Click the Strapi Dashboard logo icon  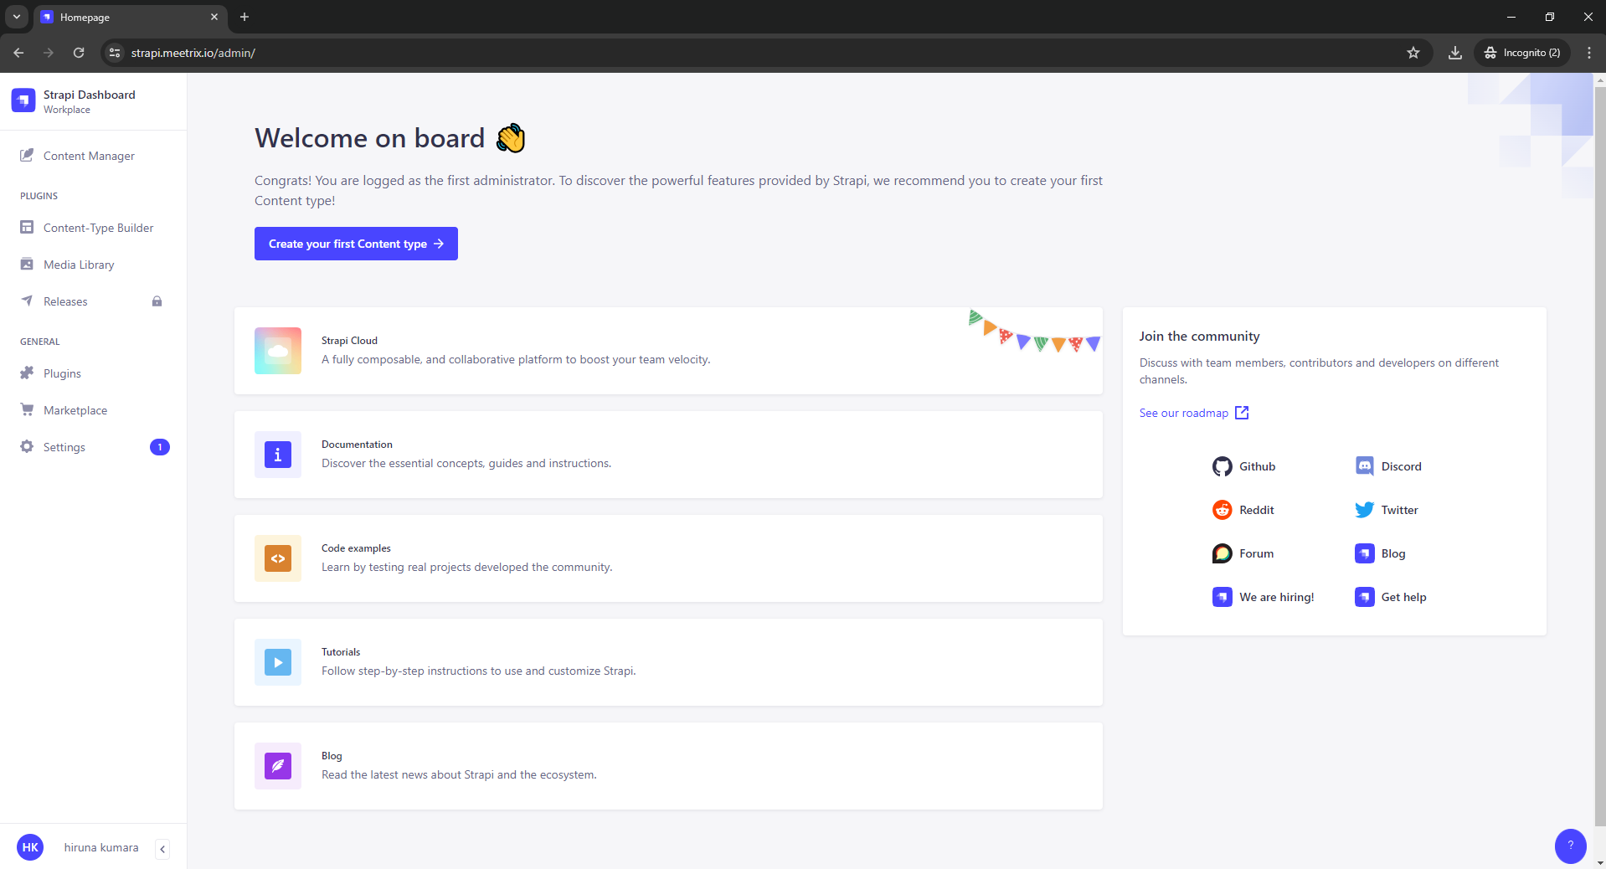tap(23, 100)
